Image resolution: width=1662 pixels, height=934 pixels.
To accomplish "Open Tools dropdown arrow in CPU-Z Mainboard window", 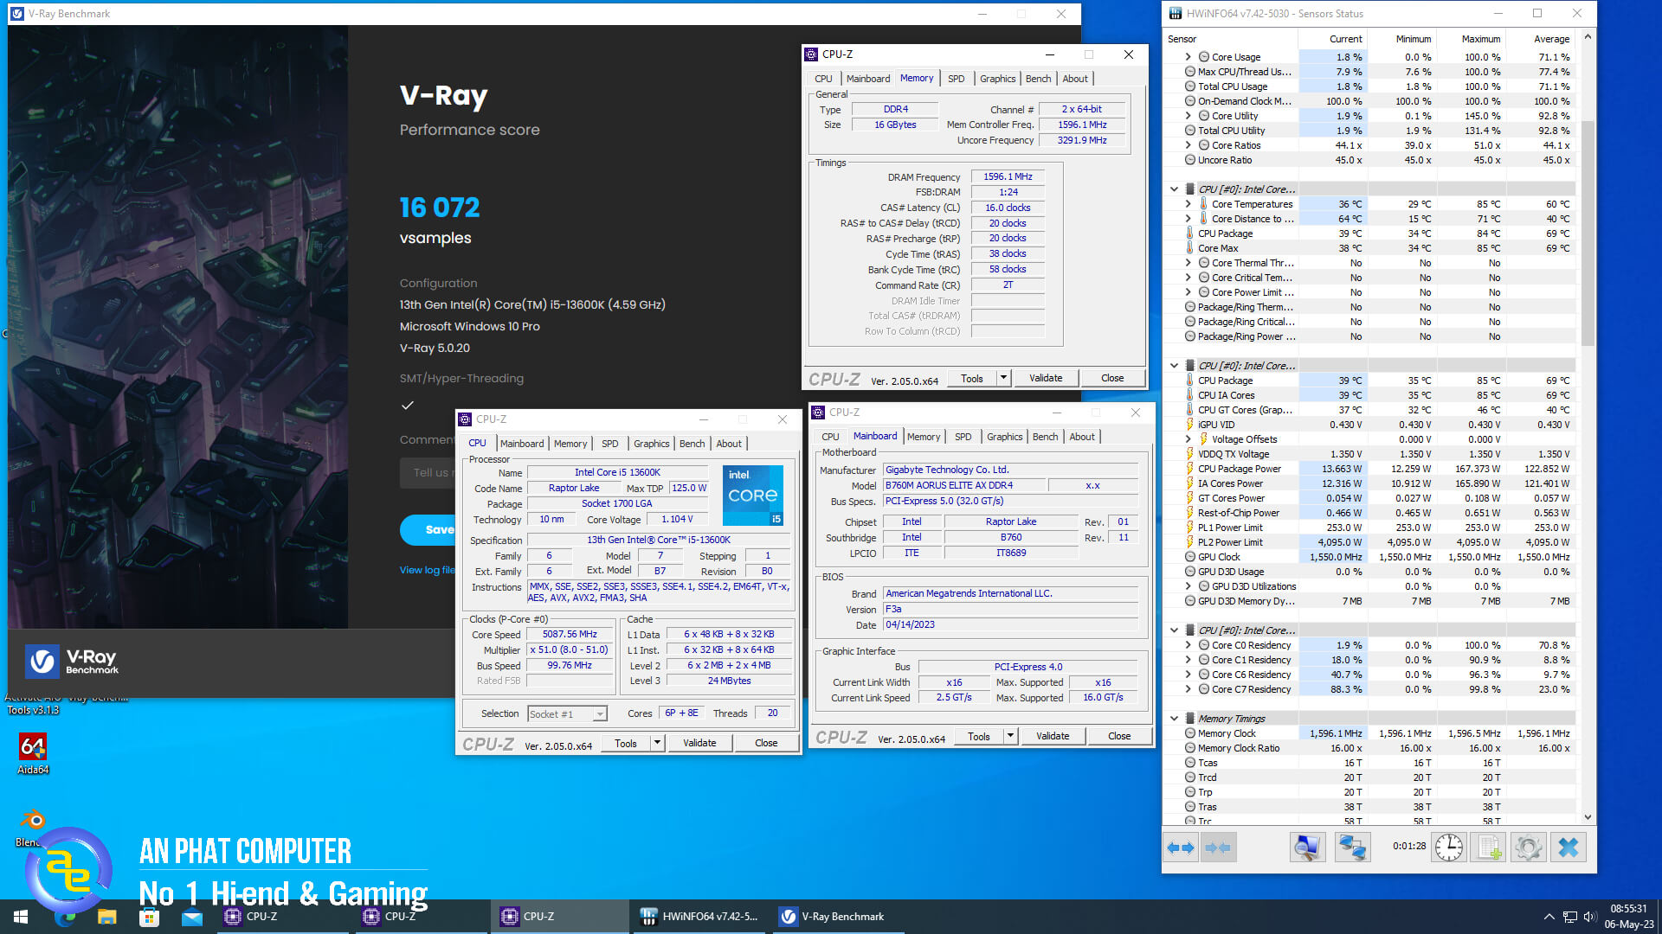I will click(x=1010, y=736).
